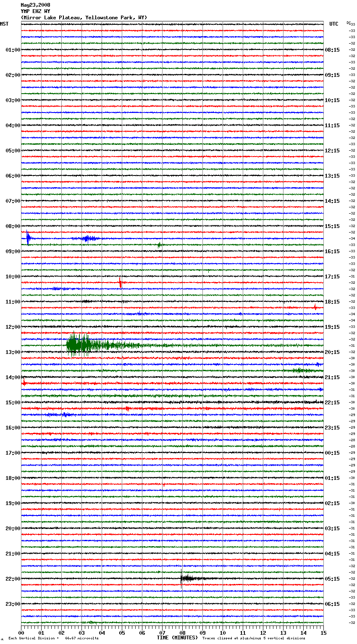Viewport: 357px width, 644px height.
Task: Click the 12 minute axis tick label
Action: tap(263, 633)
